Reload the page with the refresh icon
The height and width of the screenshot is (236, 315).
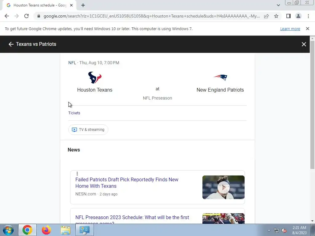coord(26,16)
